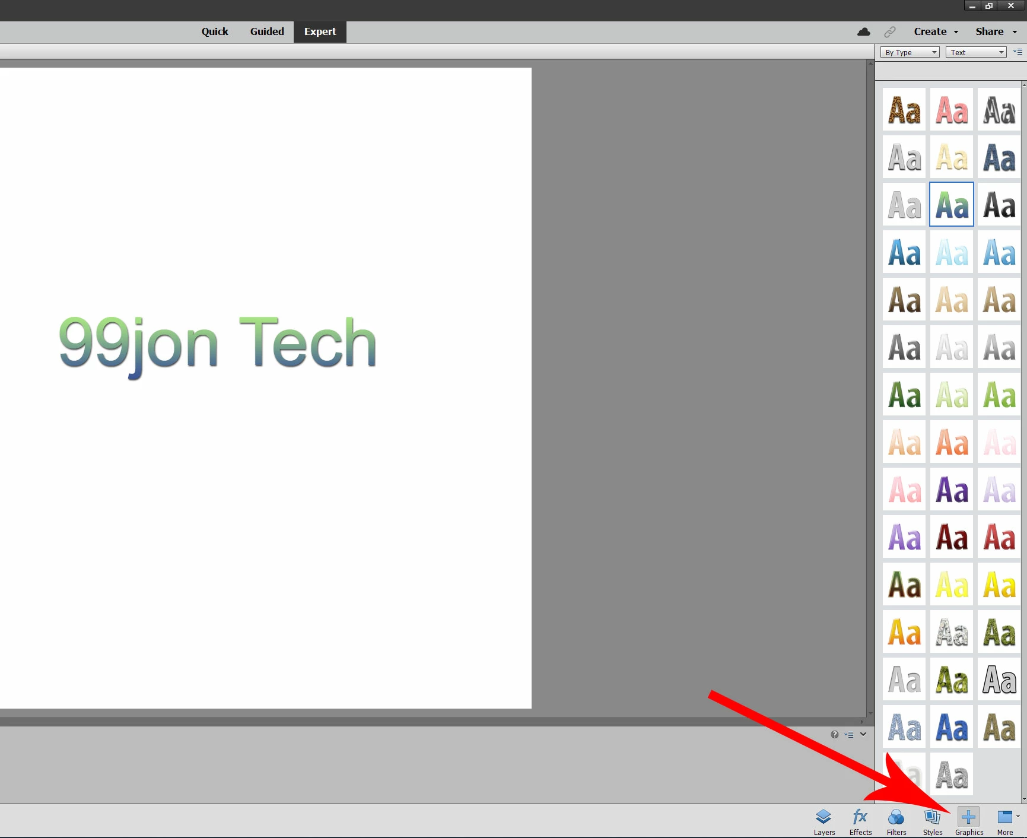This screenshot has height=838, width=1027.
Task: Open the photo bin options menu icon
Action: click(x=849, y=735)
